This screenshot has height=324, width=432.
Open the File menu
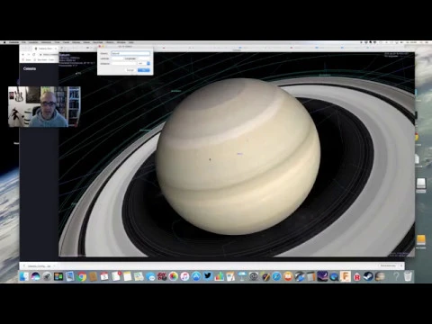click(23, 42)
